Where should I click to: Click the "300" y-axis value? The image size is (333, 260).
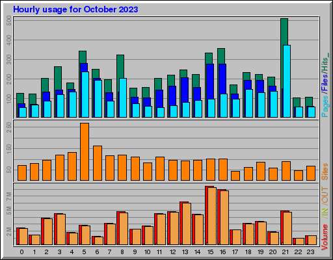(x=9, y=60)
